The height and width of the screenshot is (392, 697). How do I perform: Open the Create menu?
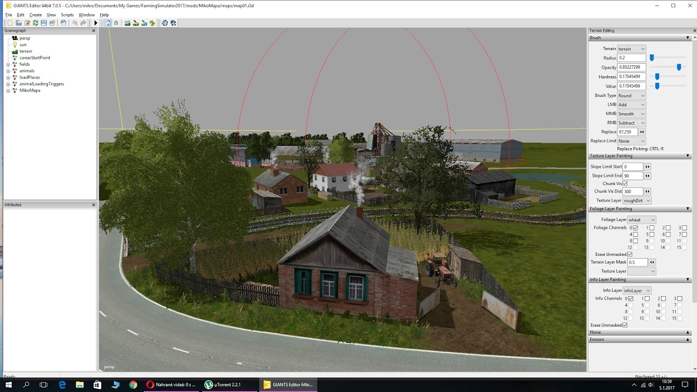(x=35, y=15)
